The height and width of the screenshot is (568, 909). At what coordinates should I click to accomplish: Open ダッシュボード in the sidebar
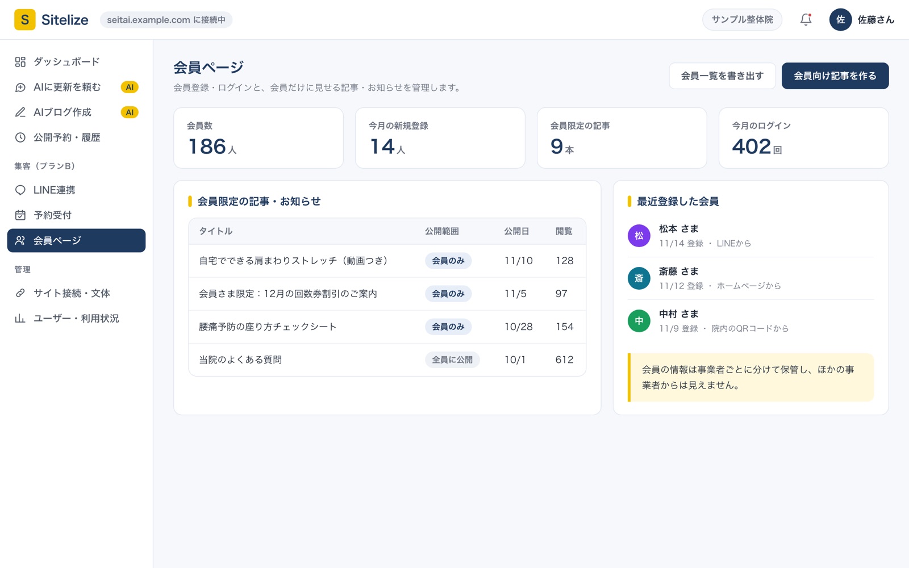pos(76,62)
